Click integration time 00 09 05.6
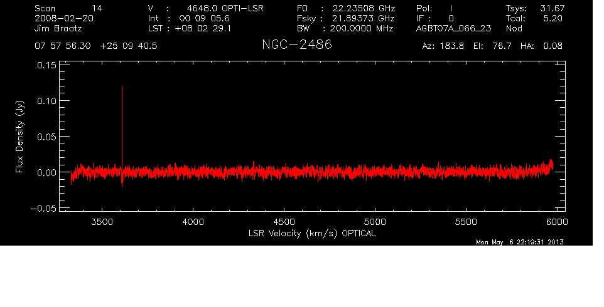The height and width of the screenshot is (307, 604). pyautogui.click(x=204, y=18)
